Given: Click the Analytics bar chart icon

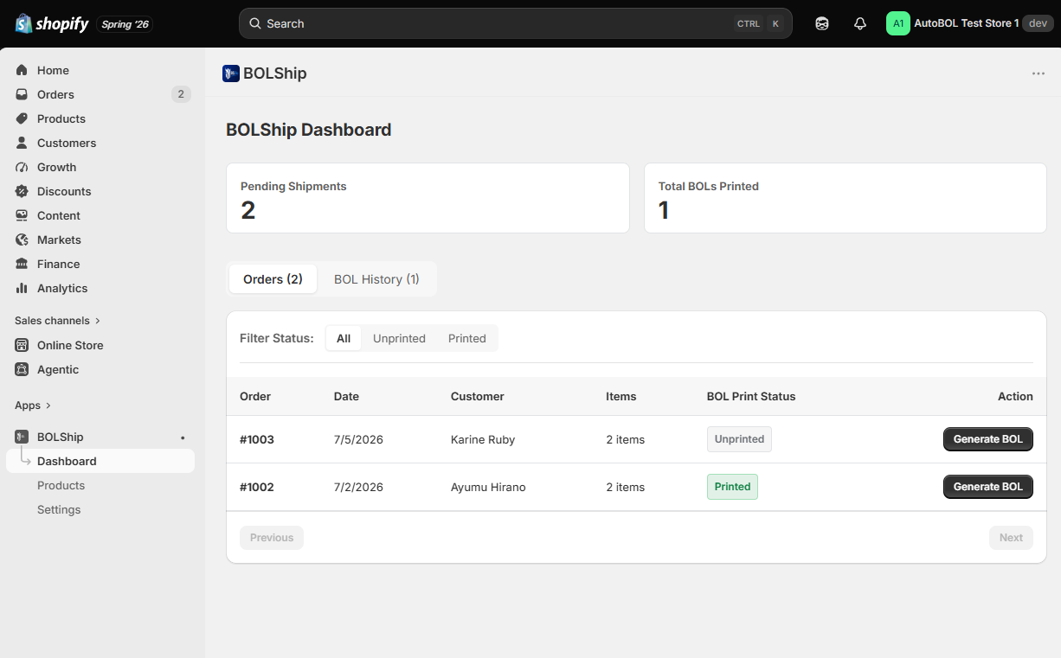Looking at the screenshot, I should click(x=22, y=288).
